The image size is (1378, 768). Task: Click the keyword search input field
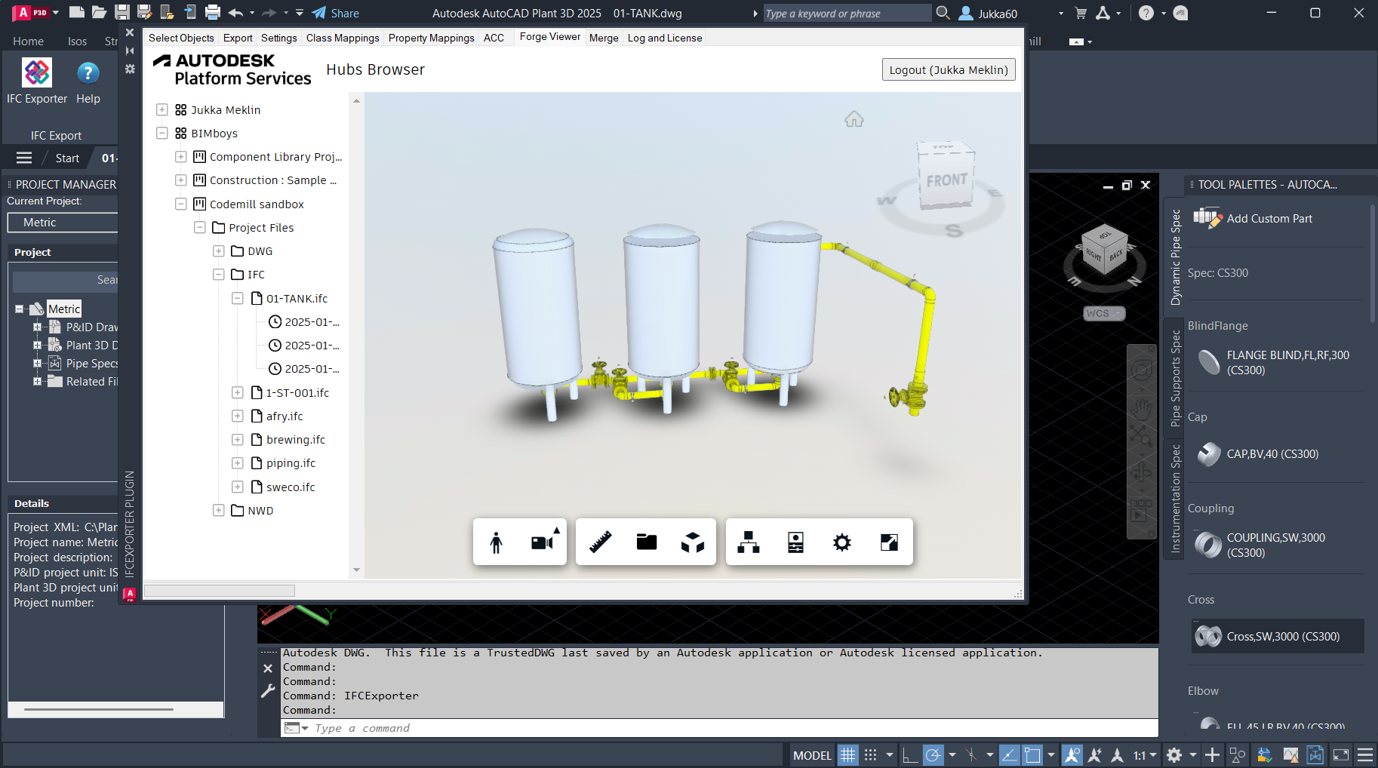click(x=847, y=13)
